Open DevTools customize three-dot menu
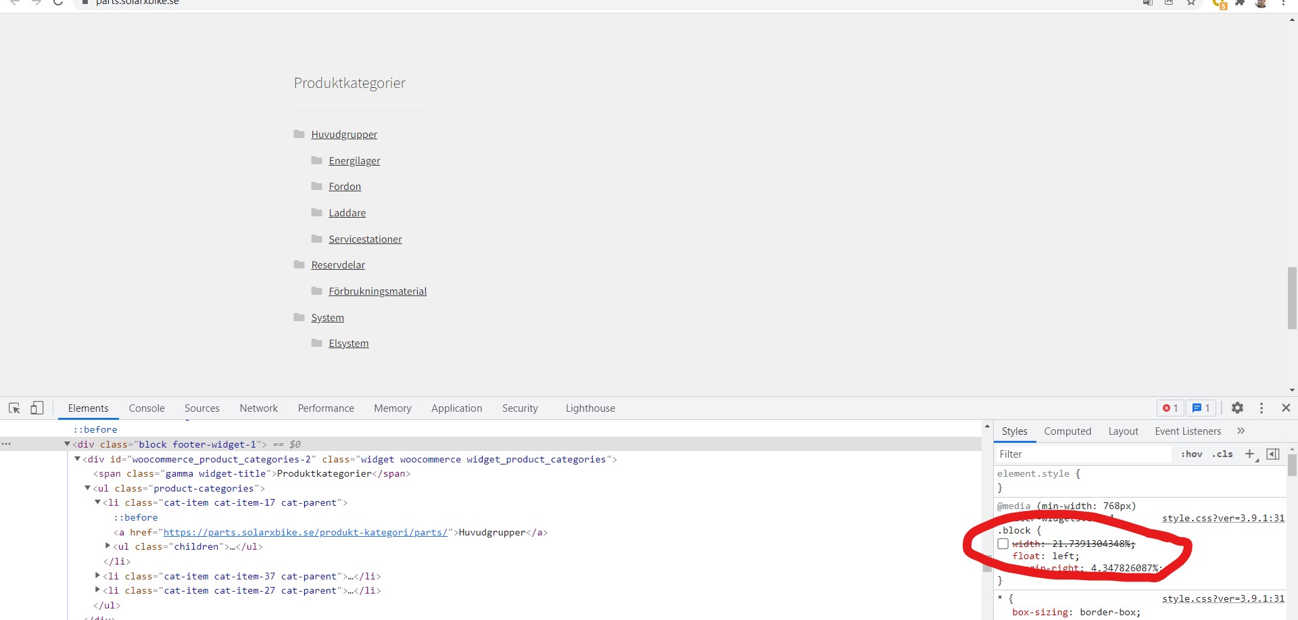Image resolution: width=1298 pixels, height=620 pixels. point(1261,408)
